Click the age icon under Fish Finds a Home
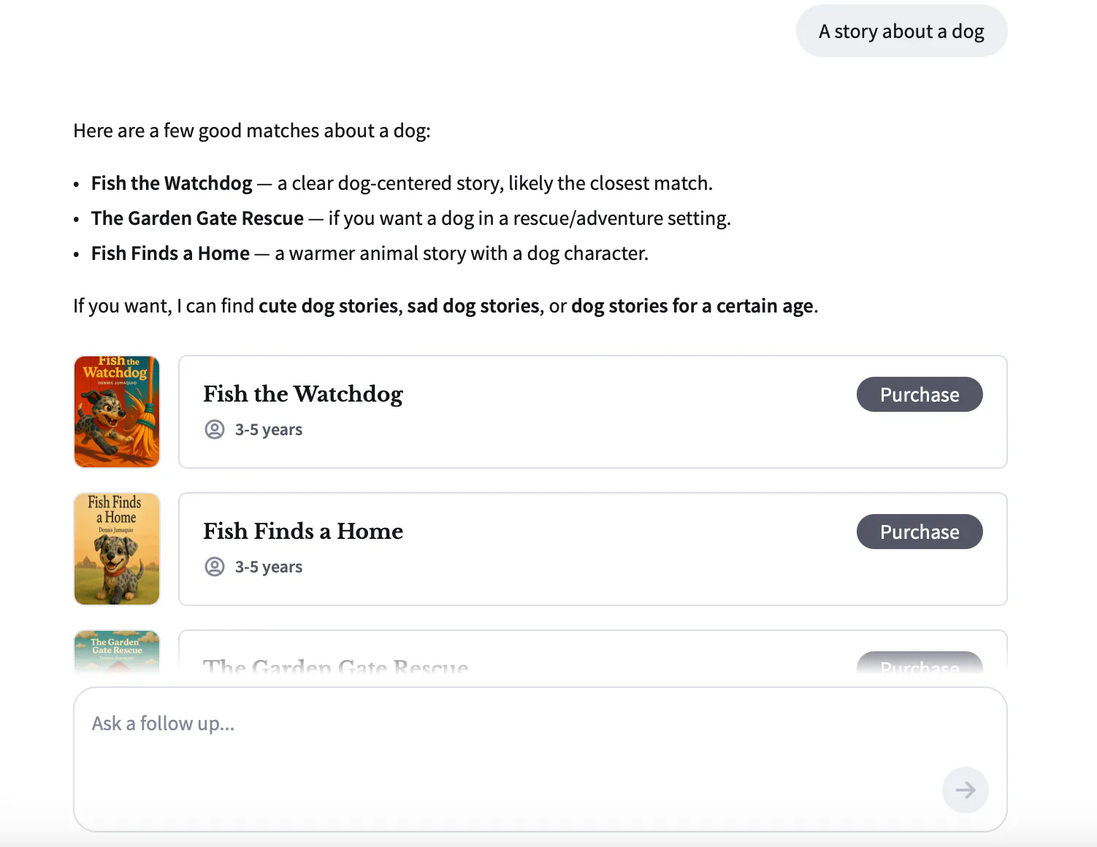Screen dimensions: 1097x847 [215, 567]
